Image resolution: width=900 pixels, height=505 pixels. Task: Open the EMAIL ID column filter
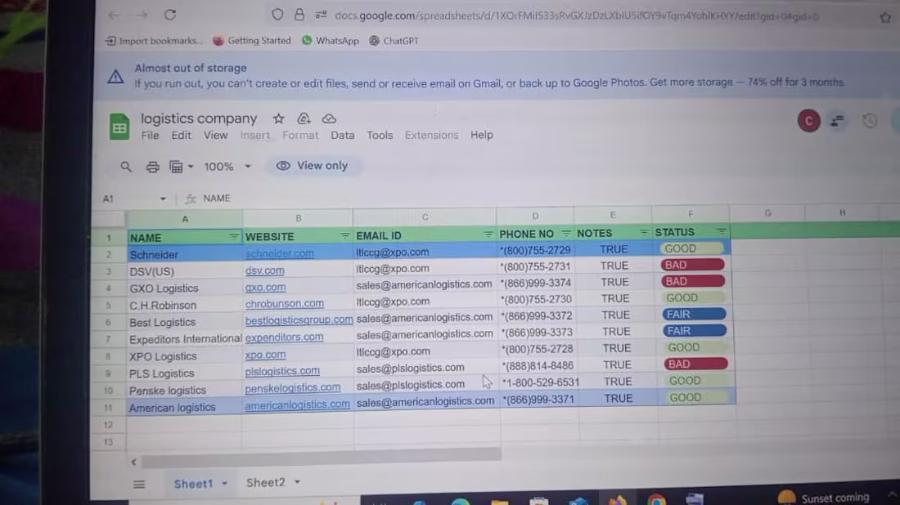click(x=488, y=234)
